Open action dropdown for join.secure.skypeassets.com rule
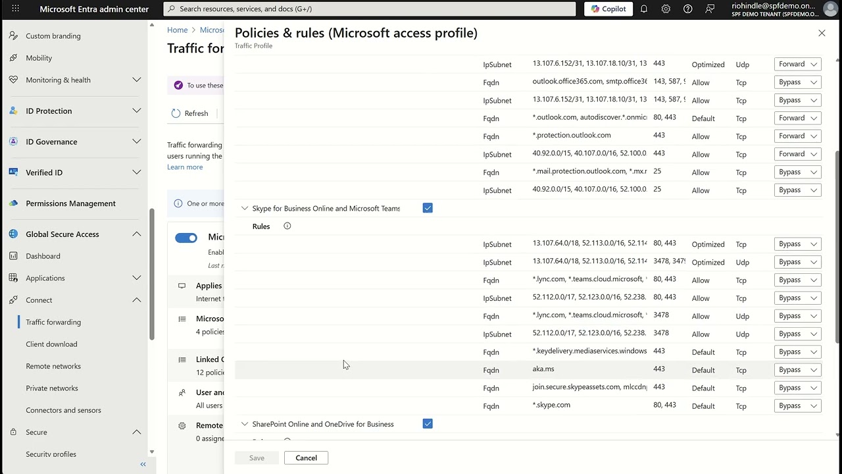842x474 pixels. 798,388
